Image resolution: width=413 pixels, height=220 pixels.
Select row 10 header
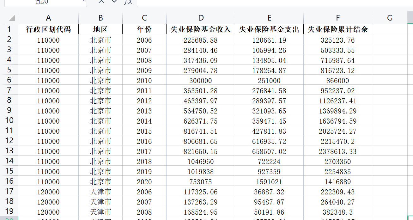(9, 120)
